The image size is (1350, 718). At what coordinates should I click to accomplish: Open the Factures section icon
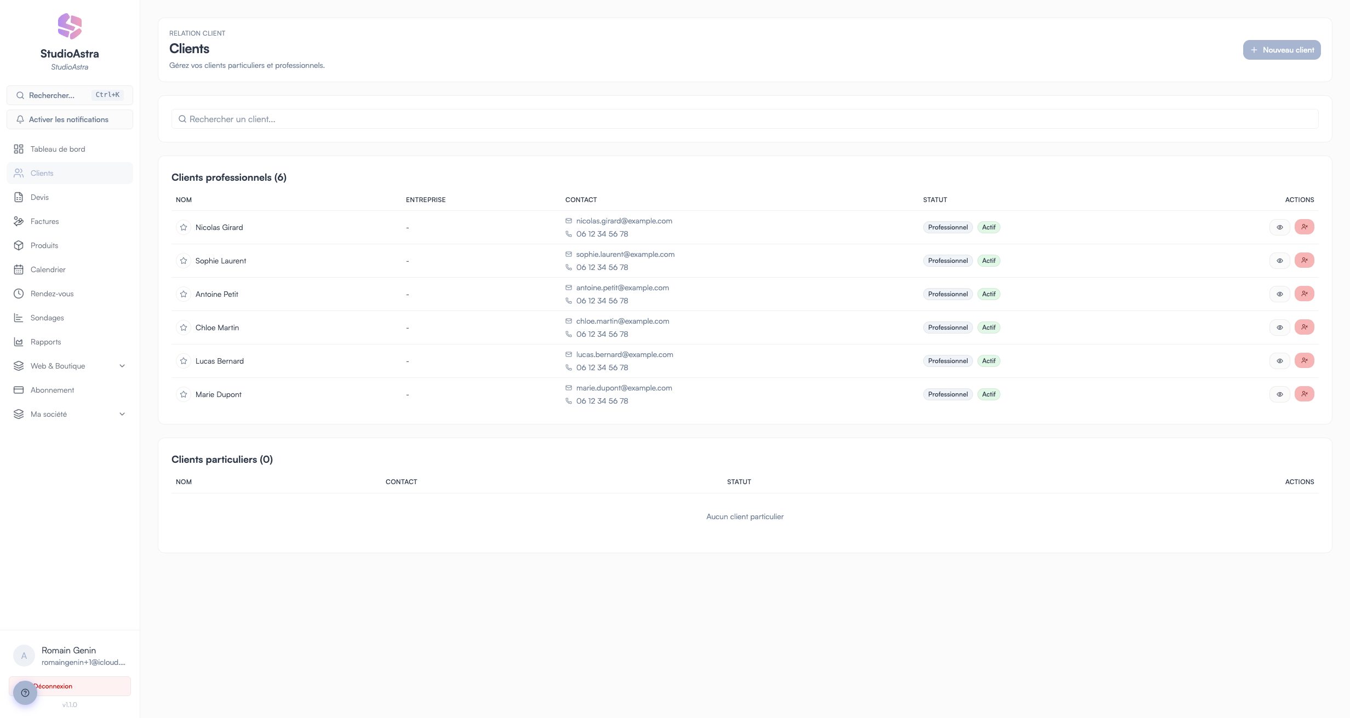pos(19,221)
